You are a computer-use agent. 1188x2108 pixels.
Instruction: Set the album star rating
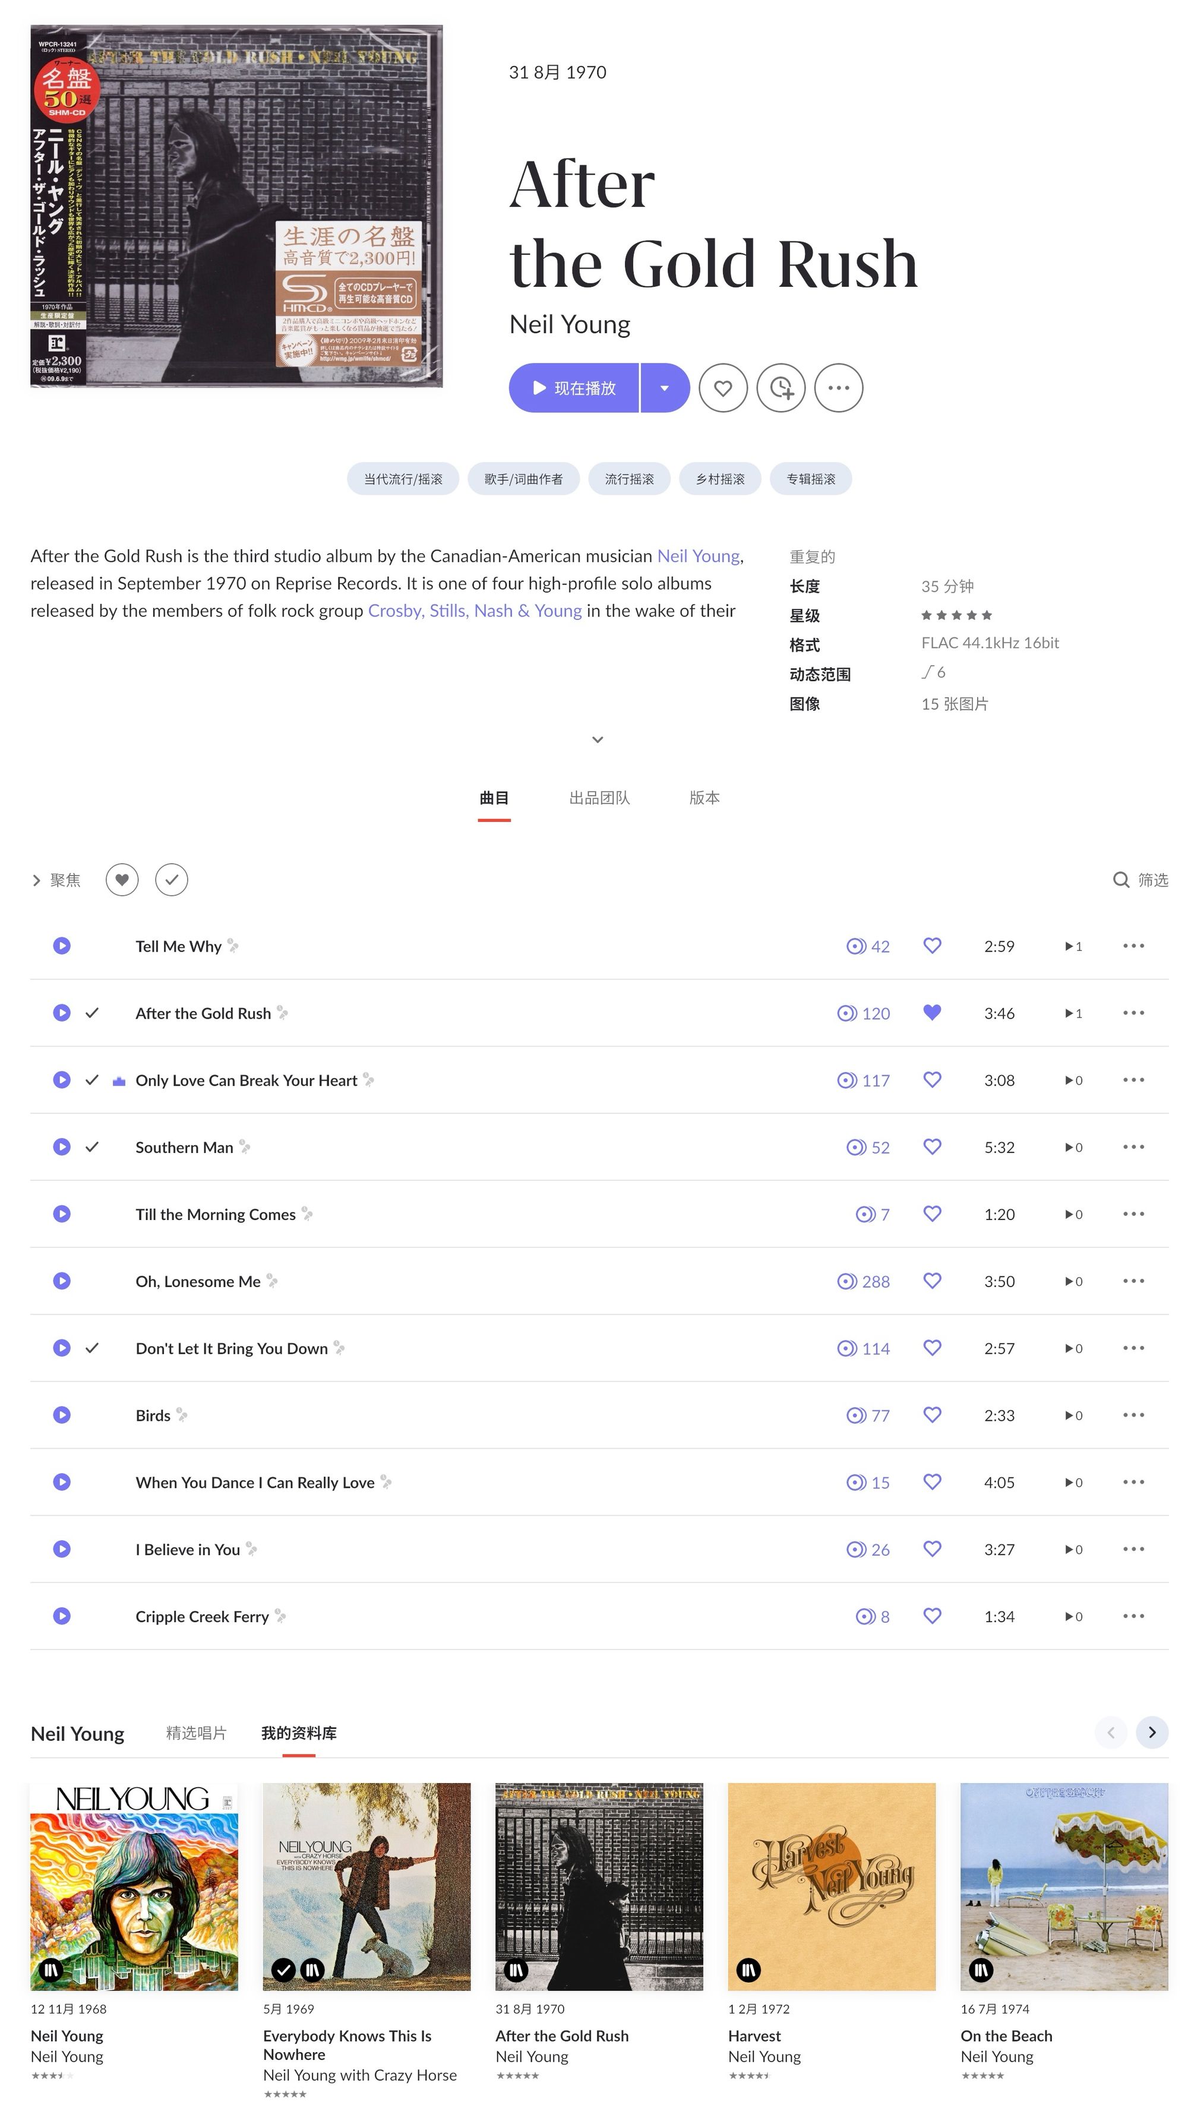tap(956, 615)
